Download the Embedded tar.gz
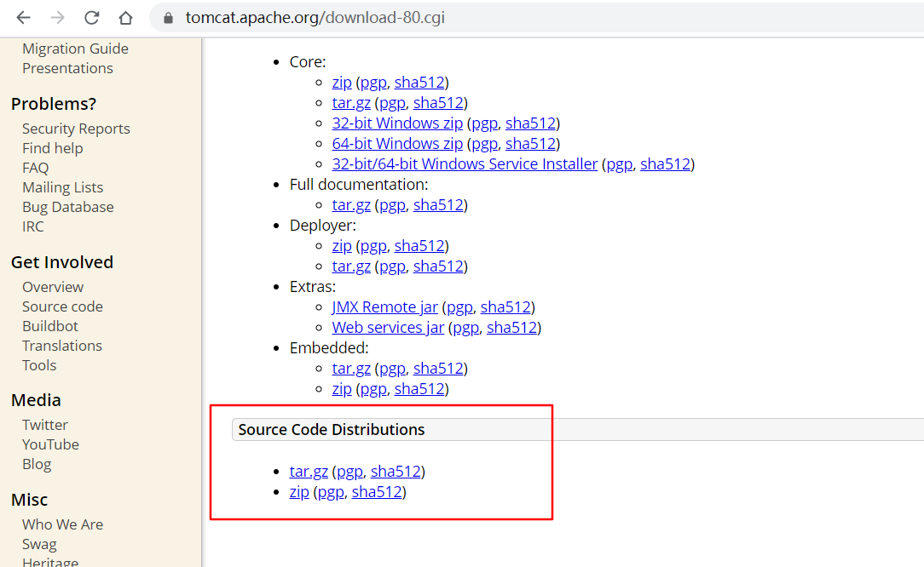The height and width of the screenshot is (567, 924). pos(351,369)
